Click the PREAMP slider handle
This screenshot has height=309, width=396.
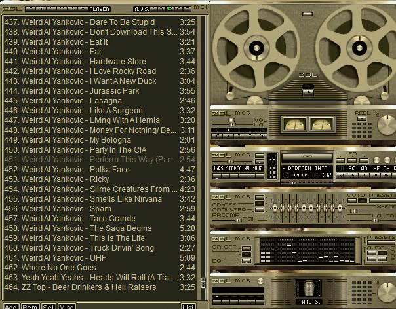[238, 220]
